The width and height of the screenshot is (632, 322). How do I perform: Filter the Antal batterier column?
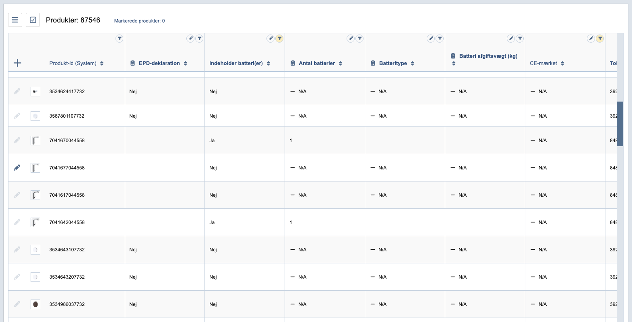(360, 39)
